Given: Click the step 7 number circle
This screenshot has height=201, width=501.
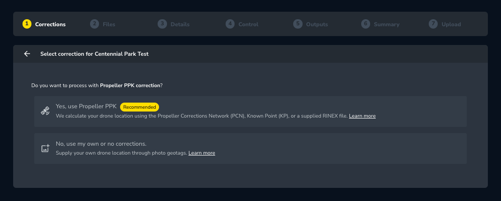Looking at the screenshot, I should (x=433, y=24).
